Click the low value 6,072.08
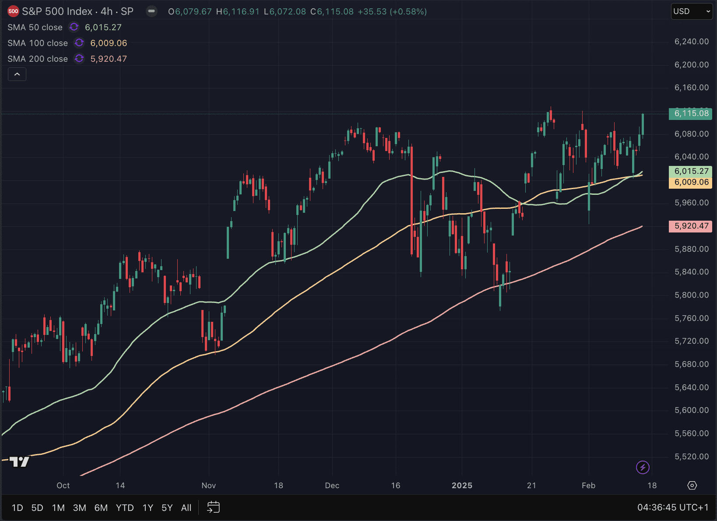 click(288, 11)
